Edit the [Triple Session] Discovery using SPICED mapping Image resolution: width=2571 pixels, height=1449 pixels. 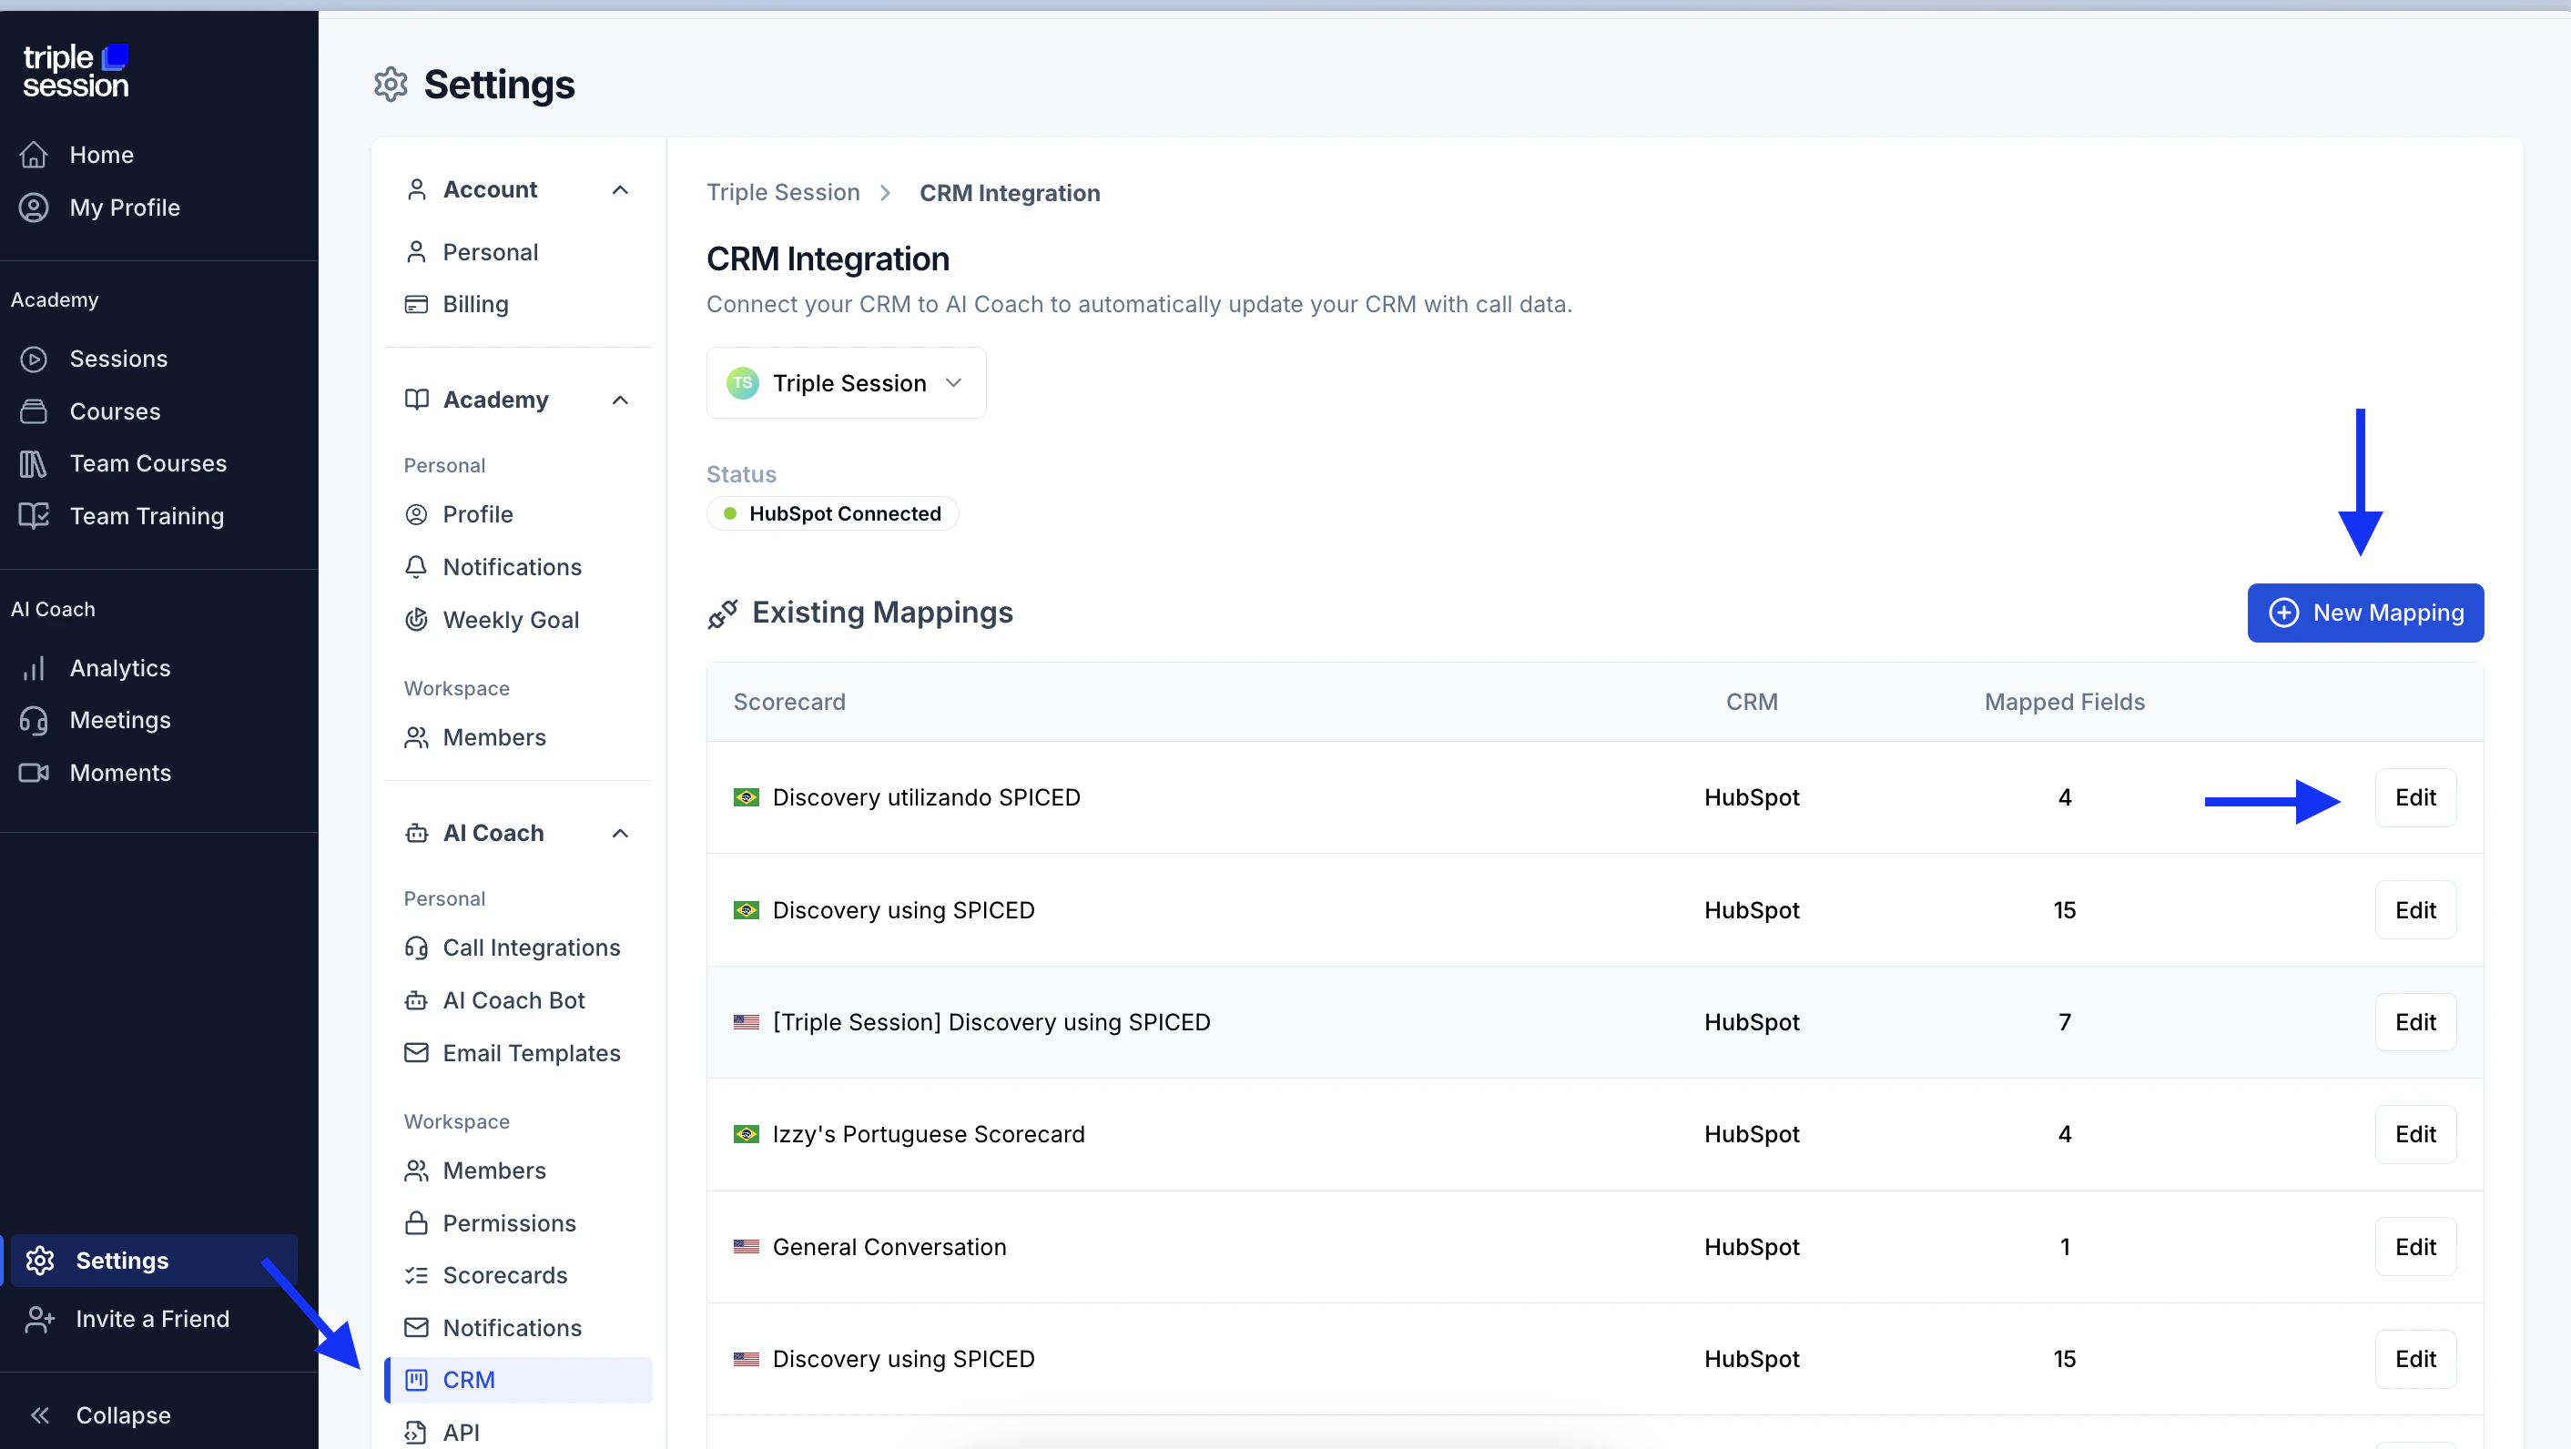point(2415,1022)
